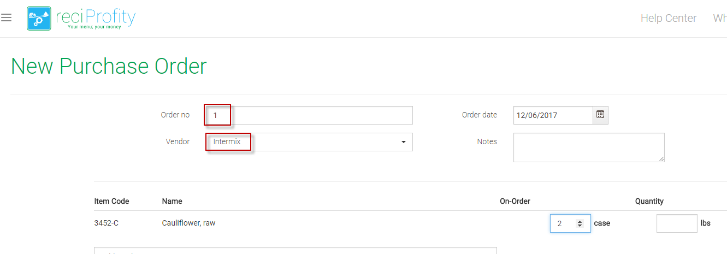The height and width of the screenshot is (254, 727).
Task: Decrease On-Order case count with down arrow
Action: [x=580, y=226]
